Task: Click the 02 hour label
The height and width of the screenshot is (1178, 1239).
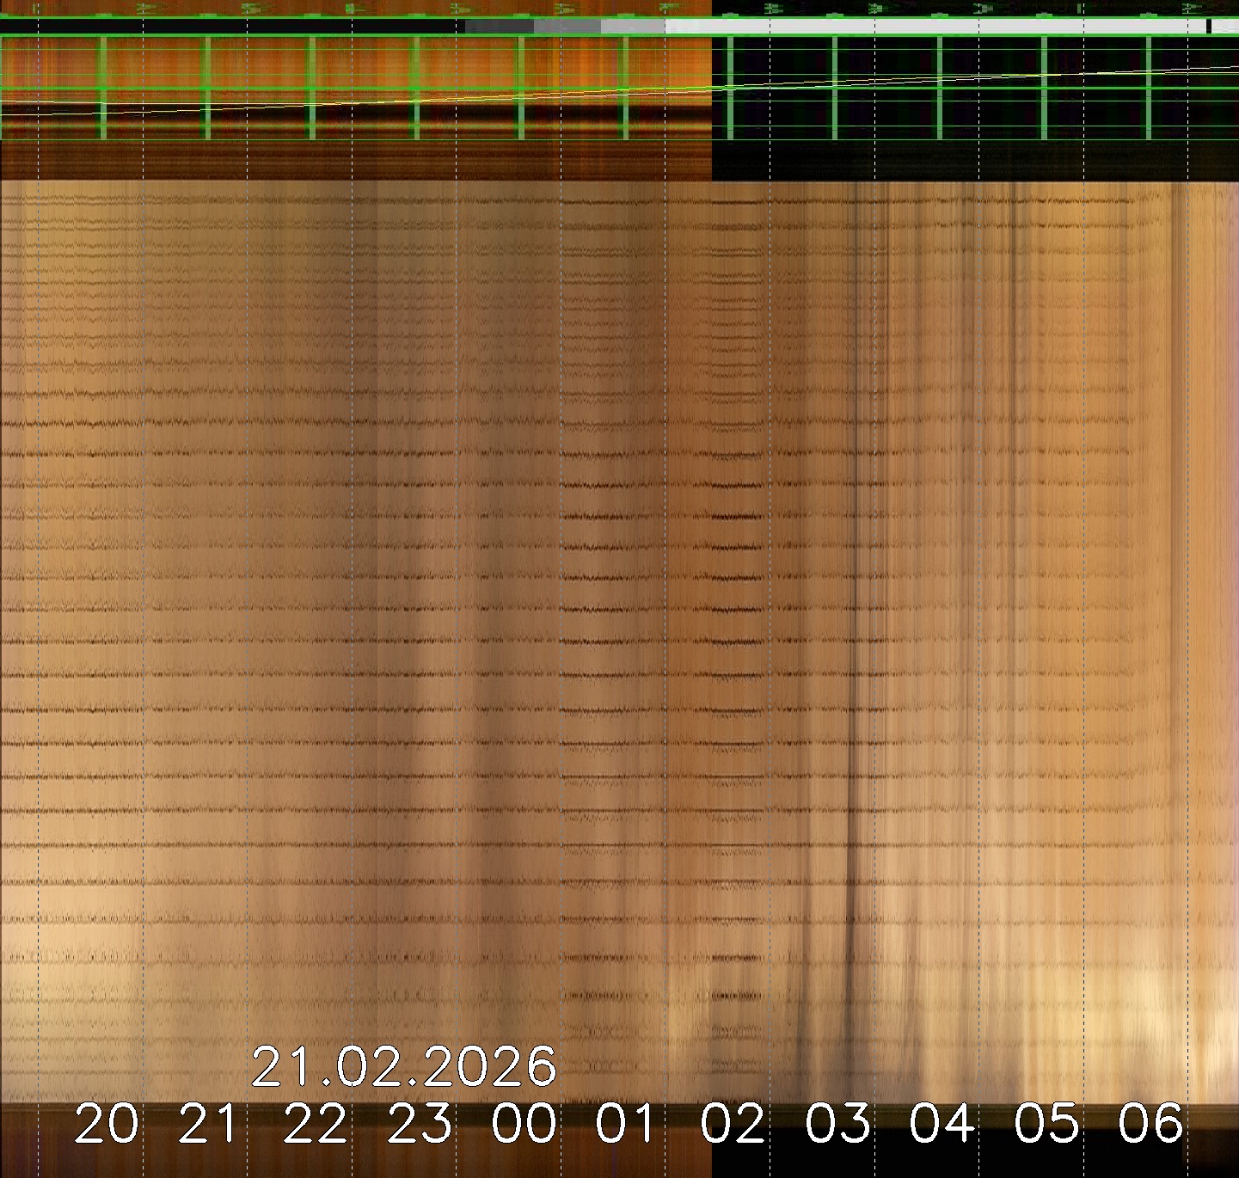Action: (x=733, y=1124)
